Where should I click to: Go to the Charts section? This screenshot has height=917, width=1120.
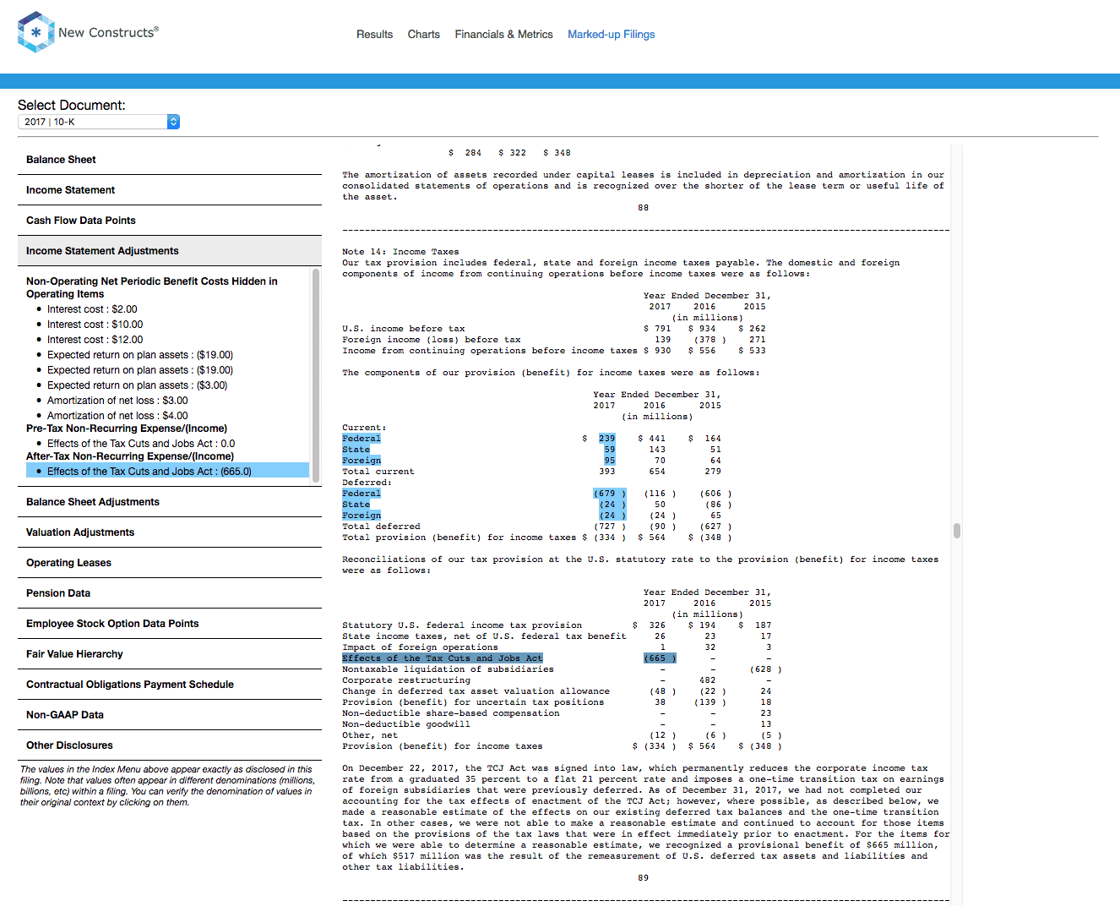click(x=423, y=35)
